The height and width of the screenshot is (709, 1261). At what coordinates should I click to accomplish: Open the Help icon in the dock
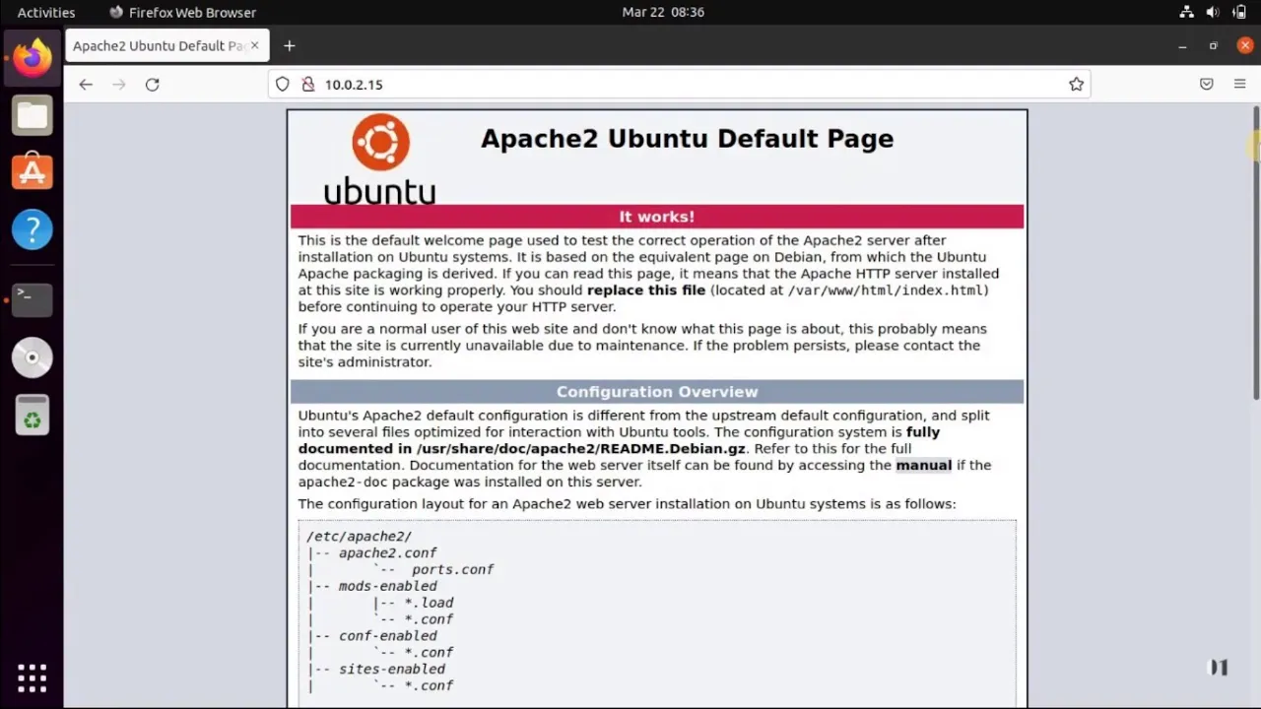pyautogui.click(x=33, y=229)
